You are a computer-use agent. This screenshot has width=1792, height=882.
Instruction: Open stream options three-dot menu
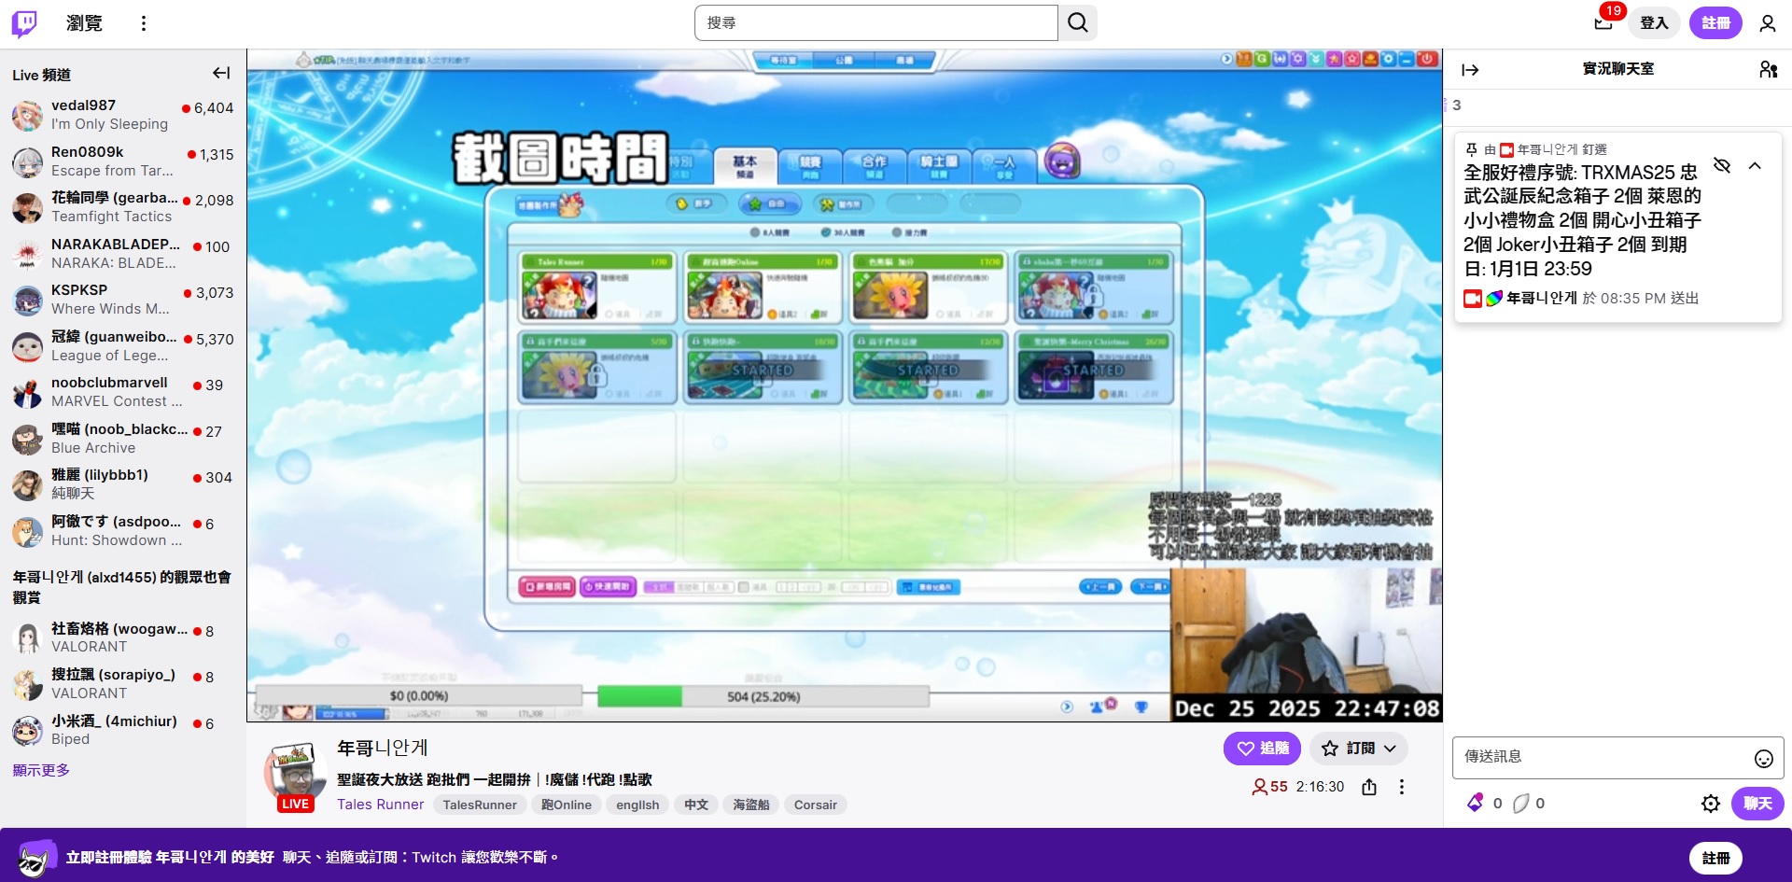tap(1401, 787)
